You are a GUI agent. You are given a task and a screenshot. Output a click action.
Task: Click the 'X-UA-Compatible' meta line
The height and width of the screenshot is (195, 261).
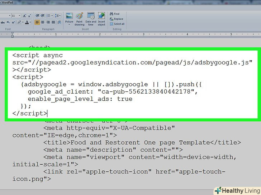(x=109, y=128)
